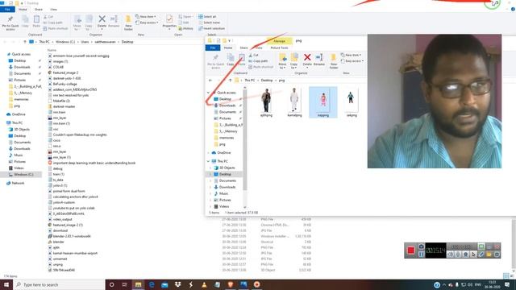The width and height of the screenshot is (516, 290).
Task: Open recorder settings gear icon
Action: point(497,255)
